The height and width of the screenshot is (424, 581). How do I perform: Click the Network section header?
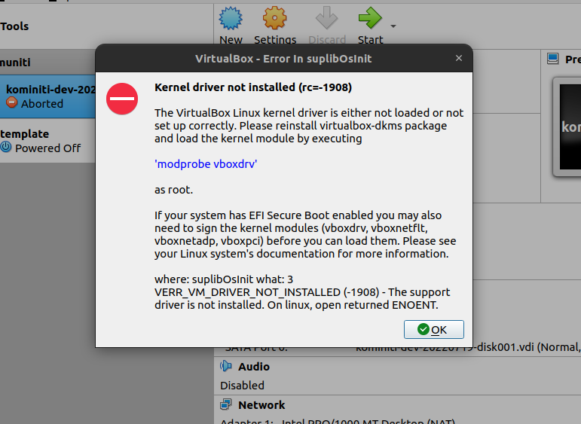[261, 404]
